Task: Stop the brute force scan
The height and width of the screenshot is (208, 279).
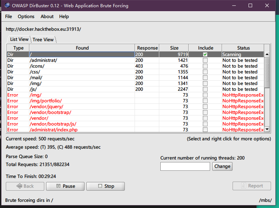Action: coord(106,186)
